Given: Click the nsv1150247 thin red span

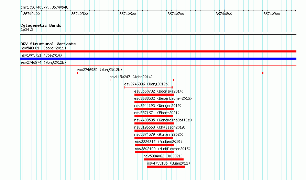Looking at the screenshot, I should coord(142,80).
